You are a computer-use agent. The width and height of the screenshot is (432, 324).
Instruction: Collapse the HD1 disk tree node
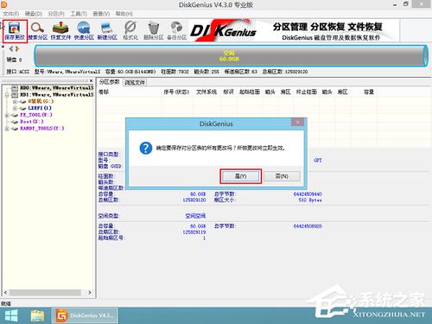tap(7, 94)
